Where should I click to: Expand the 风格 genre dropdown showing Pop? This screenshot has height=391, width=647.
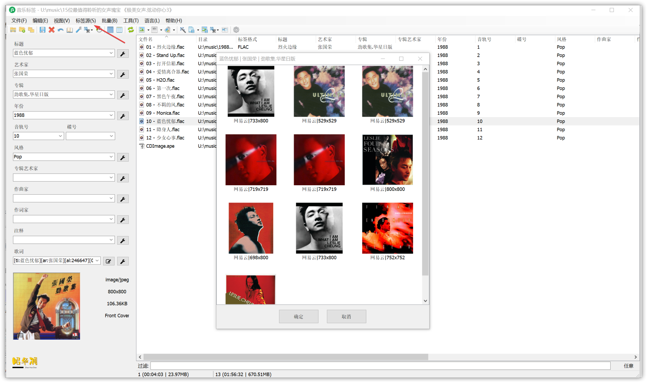[111, 157]
